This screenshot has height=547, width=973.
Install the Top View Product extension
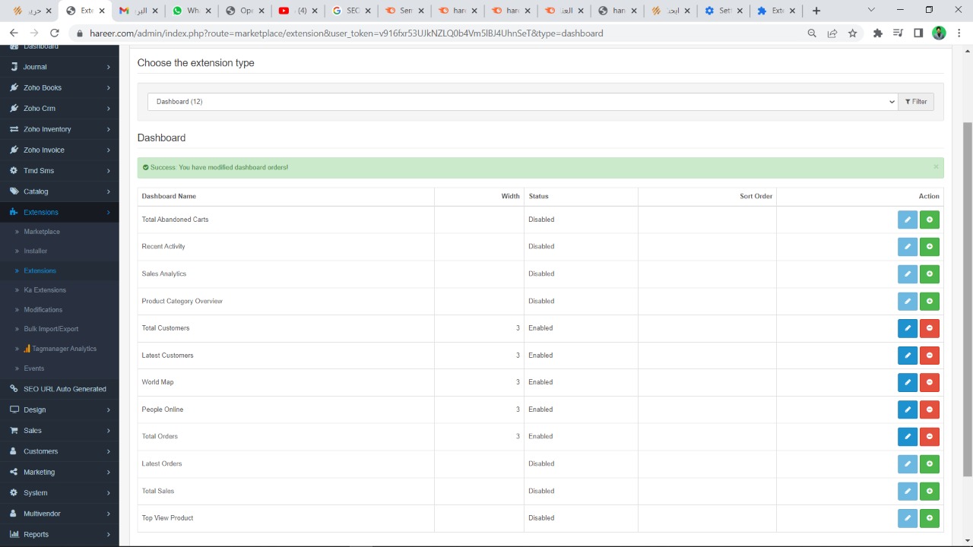[930, 518]
